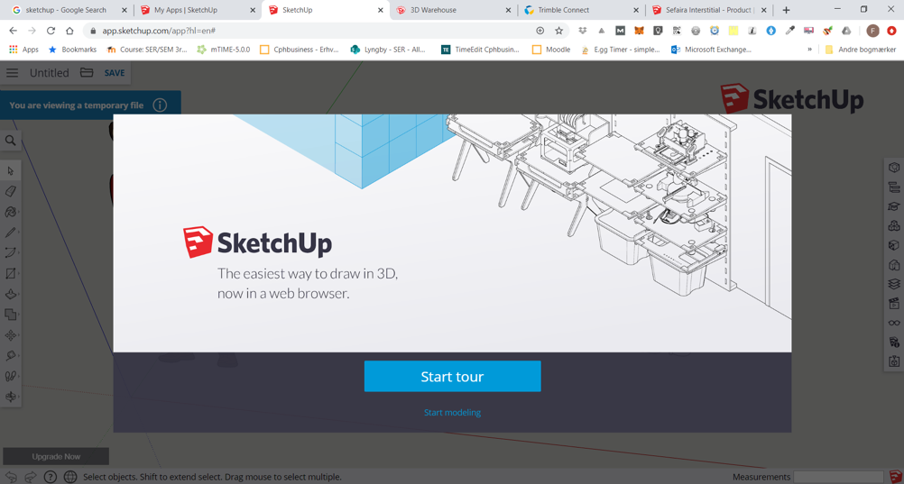Open the MetaMask fox extension
The image size is (904, 484).
click(x=639, y=31)
